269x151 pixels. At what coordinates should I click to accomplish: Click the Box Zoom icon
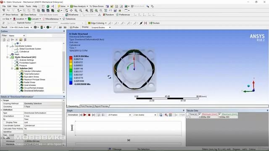tap(81, 10)
